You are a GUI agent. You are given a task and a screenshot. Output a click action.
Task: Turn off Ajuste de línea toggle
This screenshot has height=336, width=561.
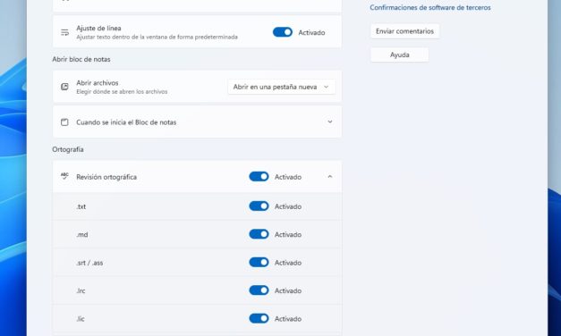pyautogui.click(x=283, y=32)
